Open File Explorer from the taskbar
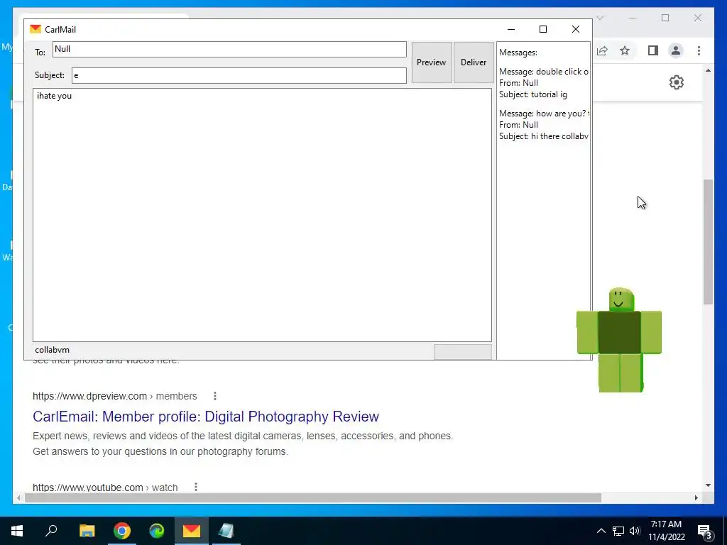This screenshot has width=727, height=545. (x=87, y=531)
